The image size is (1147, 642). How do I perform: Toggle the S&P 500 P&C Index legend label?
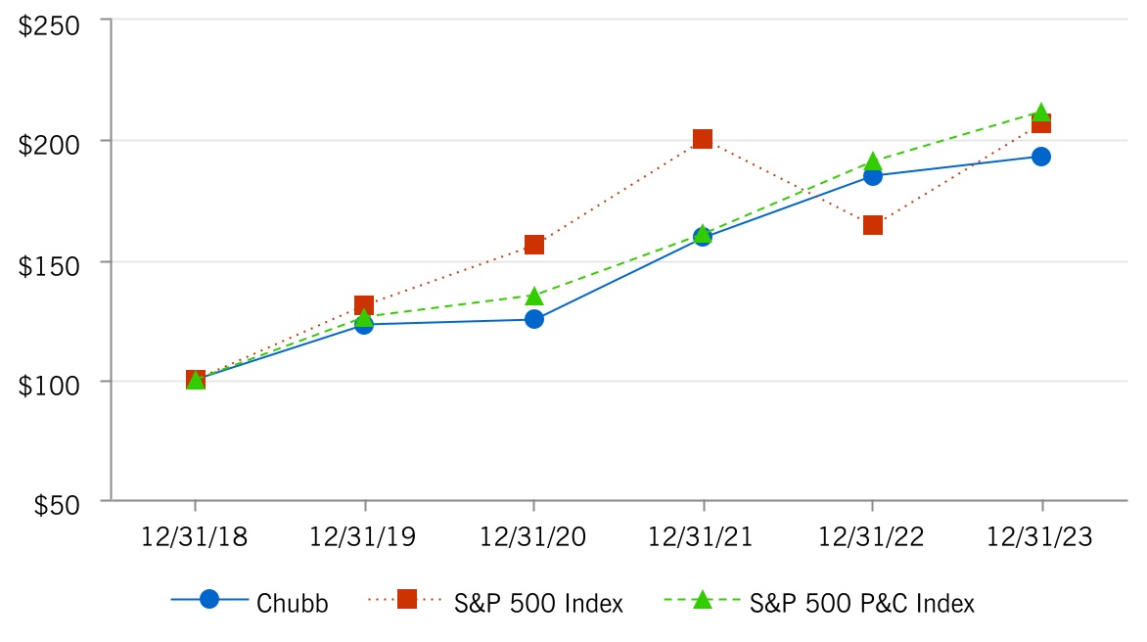click(862, 603)
